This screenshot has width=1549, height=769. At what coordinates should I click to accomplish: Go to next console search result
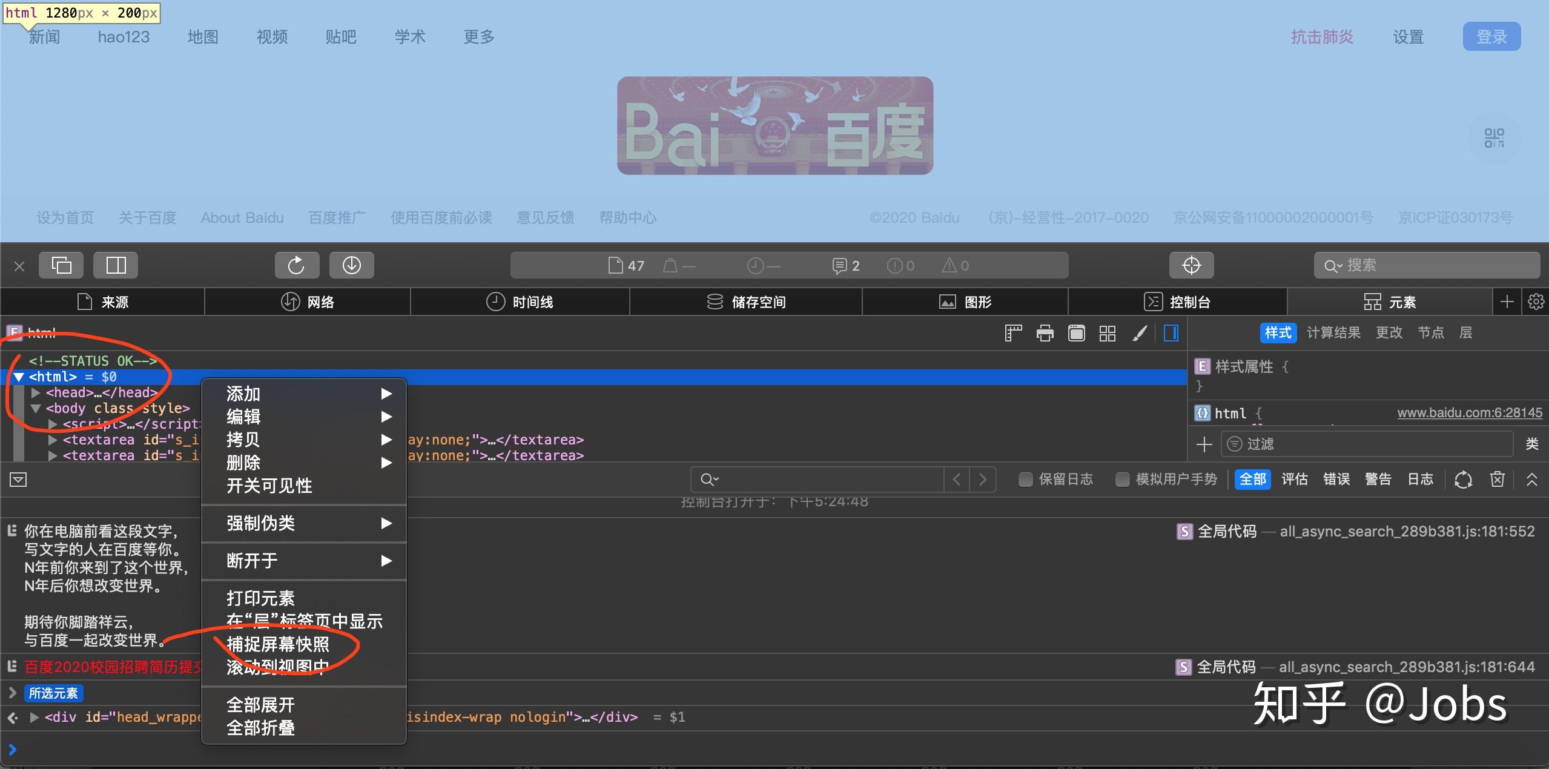click(x=983, y=480)
